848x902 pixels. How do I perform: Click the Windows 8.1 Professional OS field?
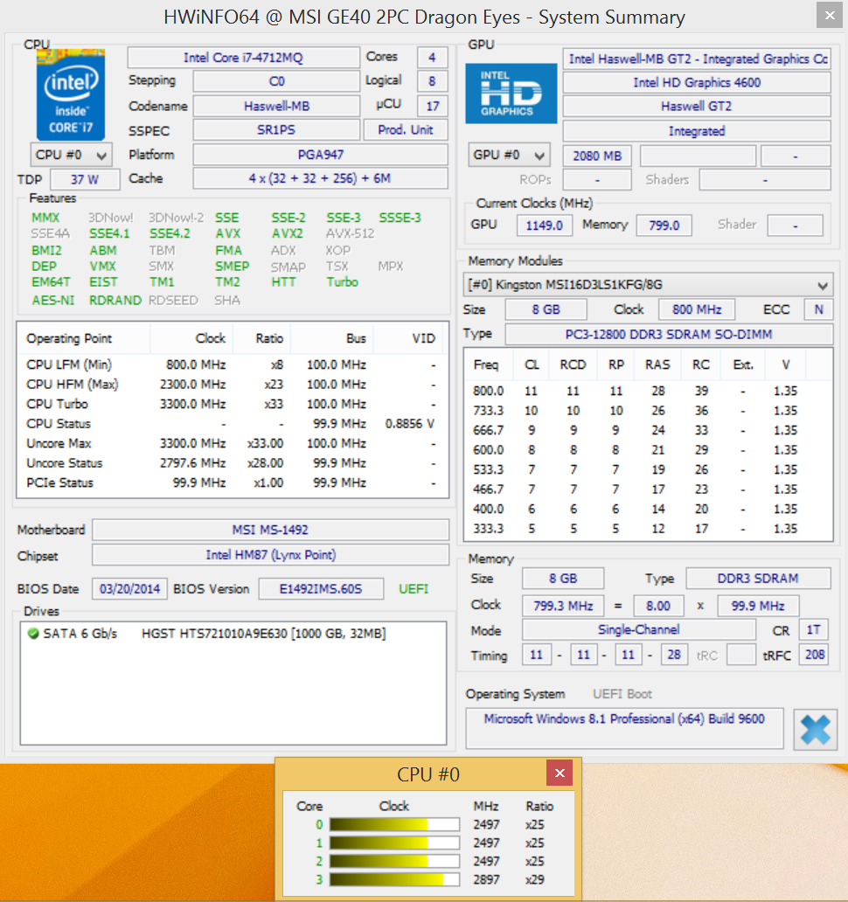point(624,728)
